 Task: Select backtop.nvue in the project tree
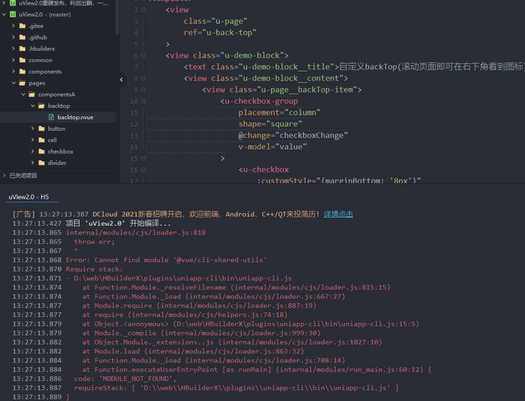pos(75,117)
